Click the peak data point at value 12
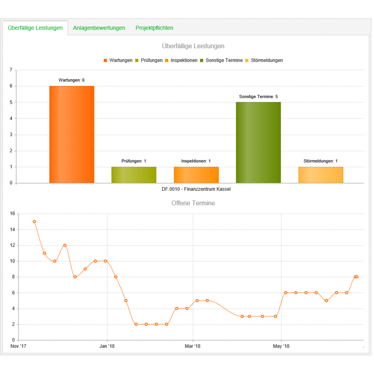 [x=65, y=245]
